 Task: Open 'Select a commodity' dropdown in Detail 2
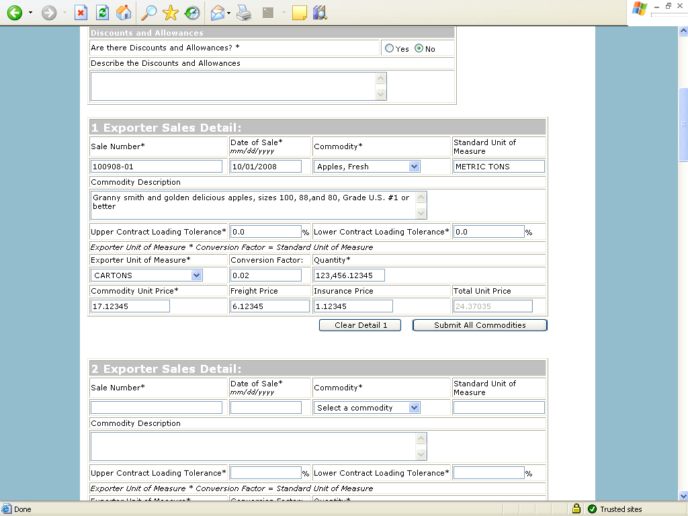[x=414, y=408]
